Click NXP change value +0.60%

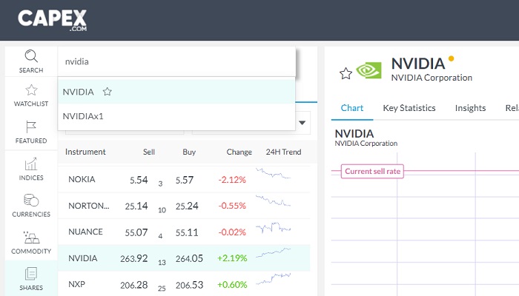coord(232,284)
